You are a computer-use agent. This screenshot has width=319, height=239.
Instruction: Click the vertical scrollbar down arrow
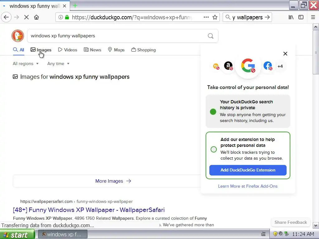coord(316,225)
